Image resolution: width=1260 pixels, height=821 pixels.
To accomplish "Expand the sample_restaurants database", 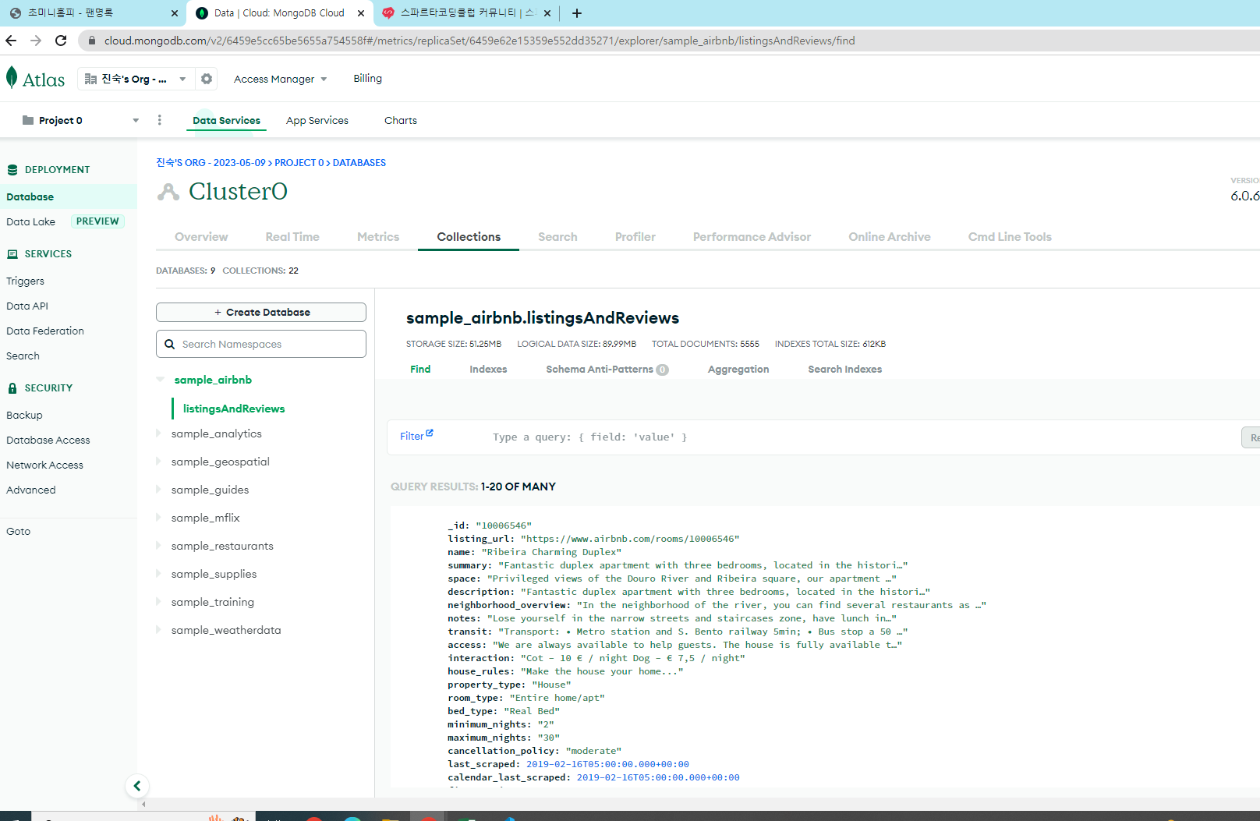I will pos(159,546).
